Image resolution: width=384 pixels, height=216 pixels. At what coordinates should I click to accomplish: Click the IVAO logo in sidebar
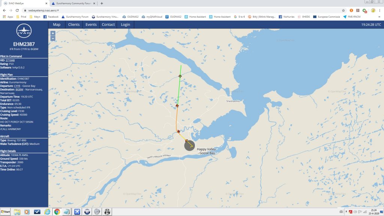point(24,32)
